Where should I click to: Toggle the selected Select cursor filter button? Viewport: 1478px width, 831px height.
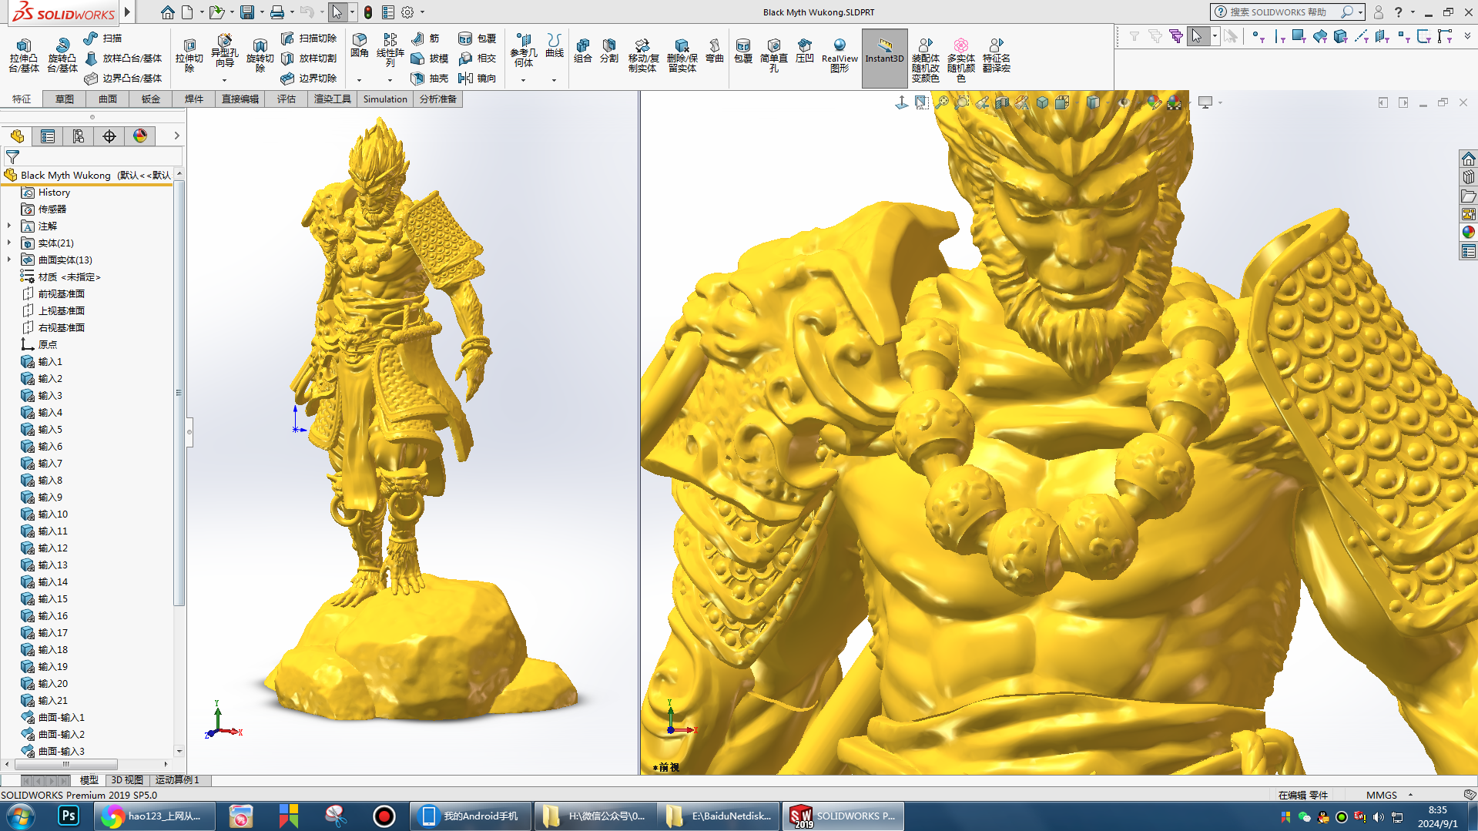click(1197, 36)
